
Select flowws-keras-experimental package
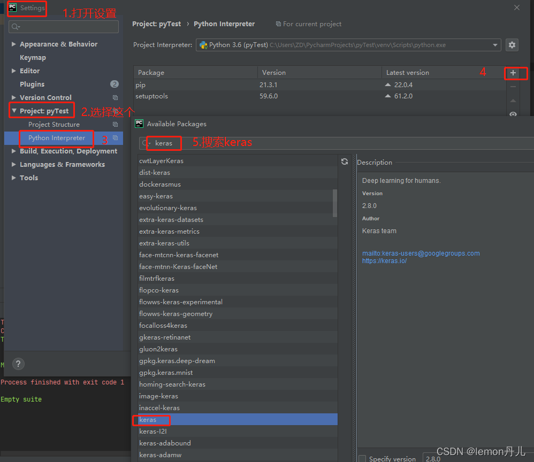[x=238, y=302]
